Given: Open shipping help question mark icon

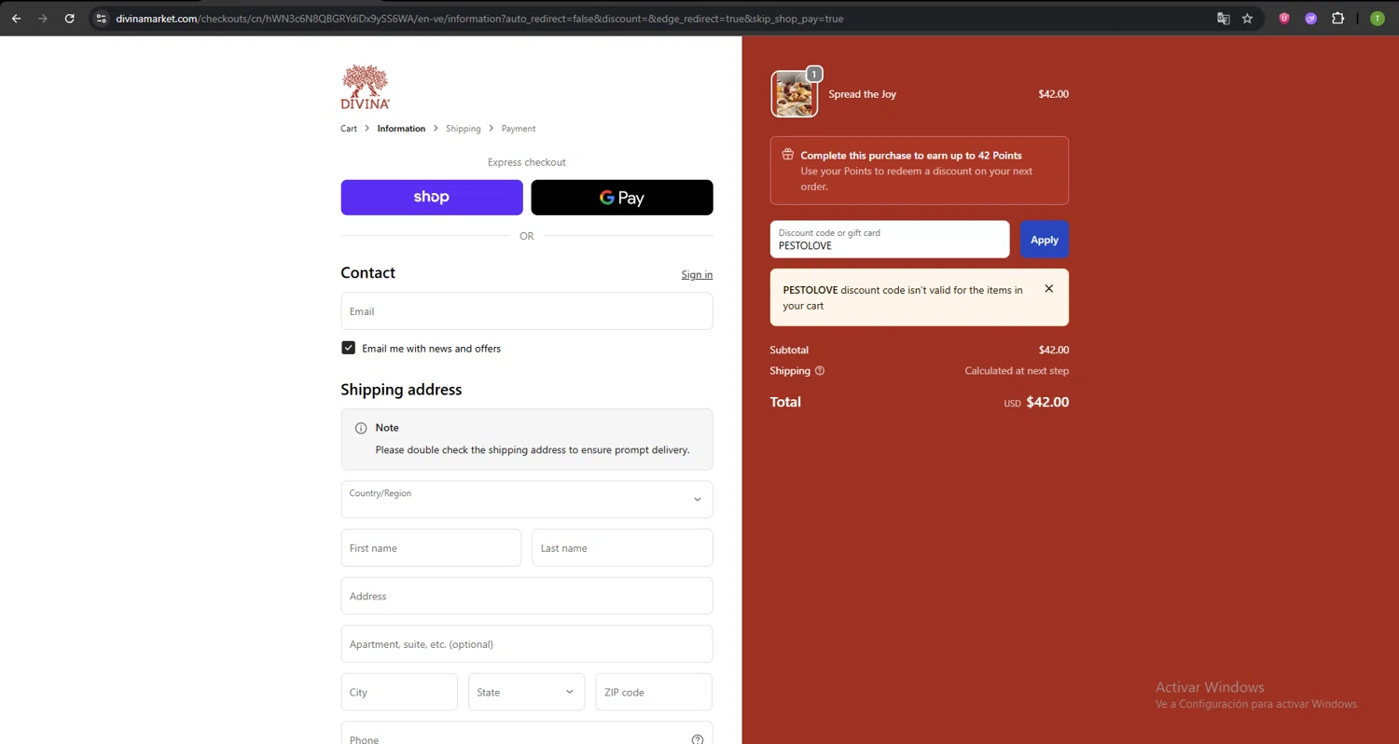Looking at the screenshot, I should point(820,371).
